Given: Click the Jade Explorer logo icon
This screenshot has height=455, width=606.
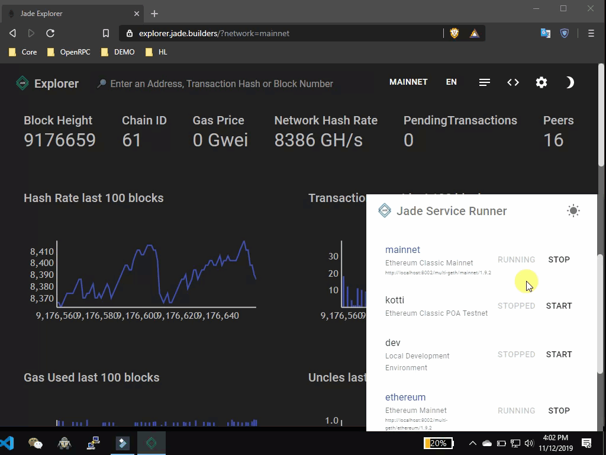Looking at the screenshot, I should [22, 83].
